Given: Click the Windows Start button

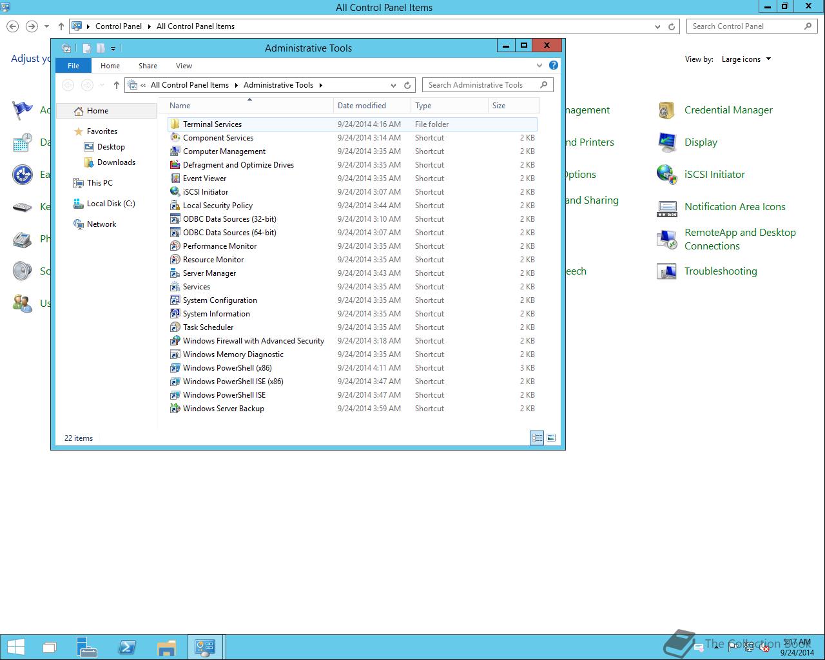Looking at the screenshot, I should (15, 647).
